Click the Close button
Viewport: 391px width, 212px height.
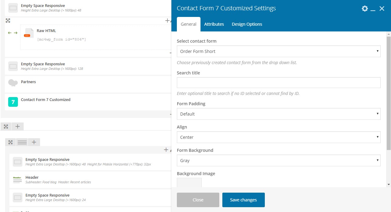tap(198, 200)
